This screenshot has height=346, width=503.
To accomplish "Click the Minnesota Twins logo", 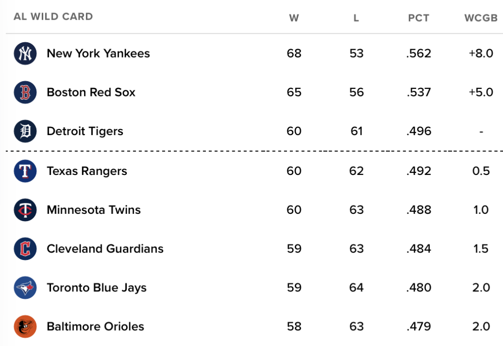I will (25, 209).
